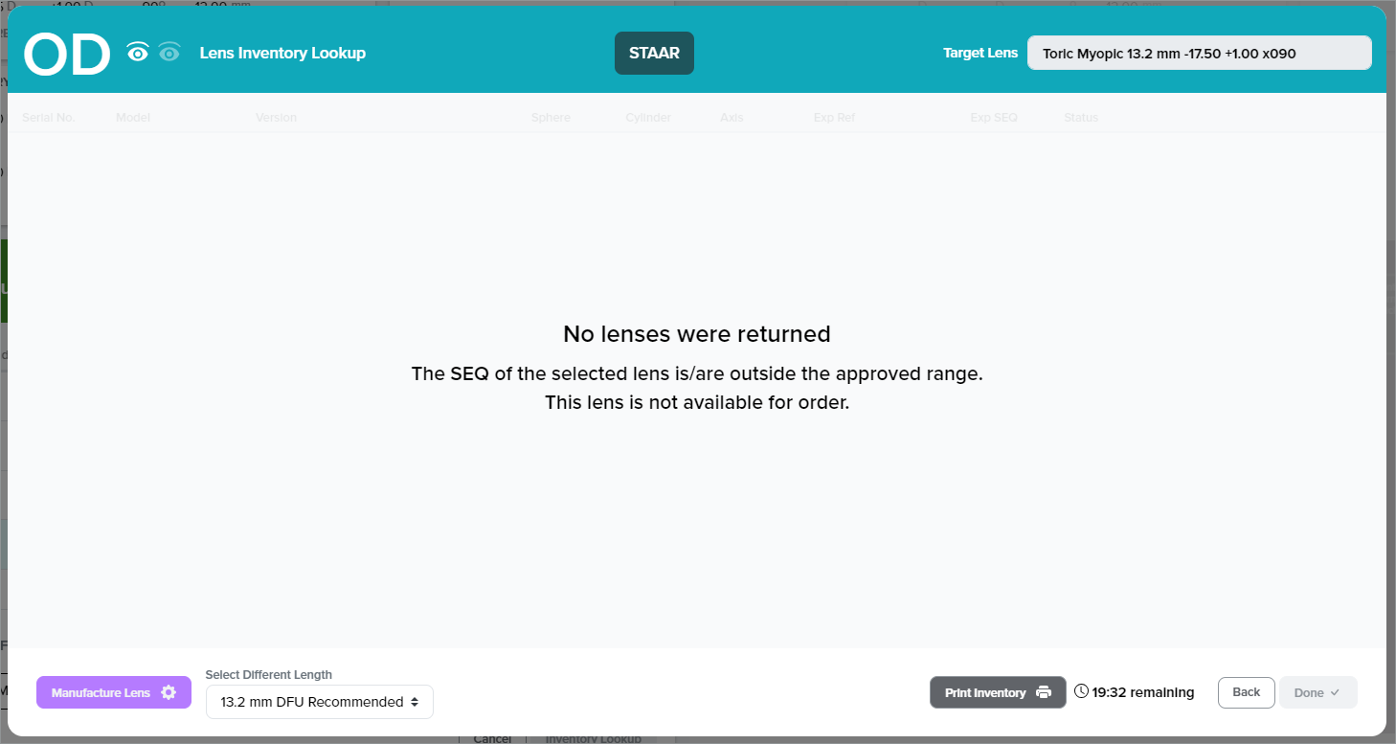
Task: Sort by the Sphere column header
Action: coord(551,118)
